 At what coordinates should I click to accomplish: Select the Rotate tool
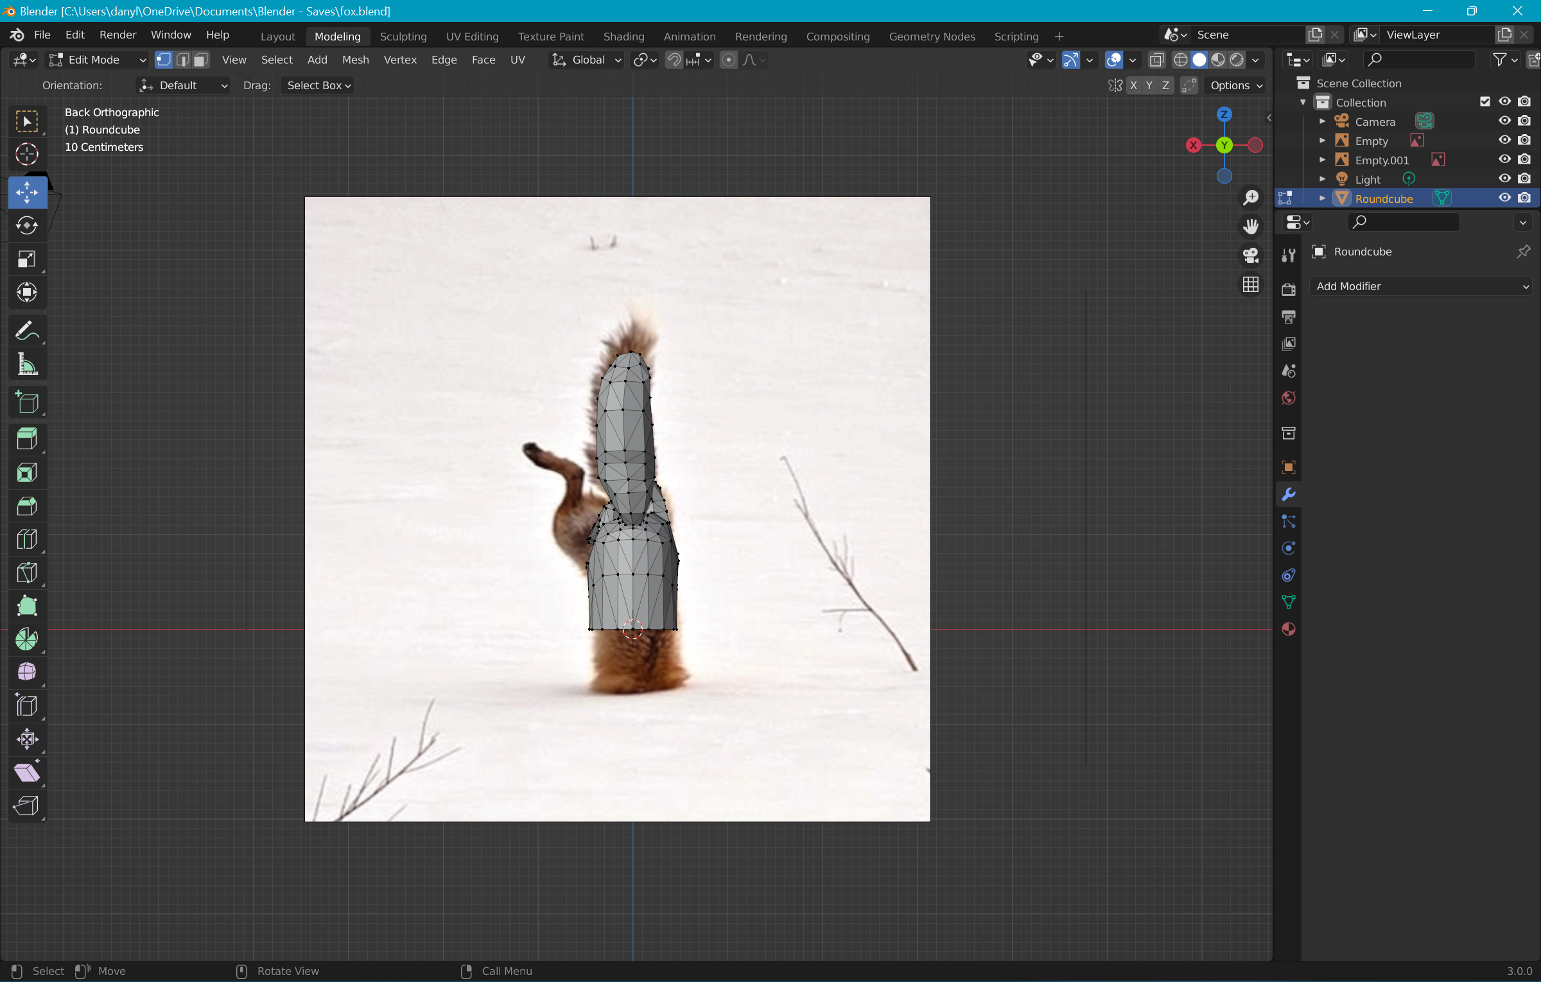pyautogui.click(x=27, y=225)
